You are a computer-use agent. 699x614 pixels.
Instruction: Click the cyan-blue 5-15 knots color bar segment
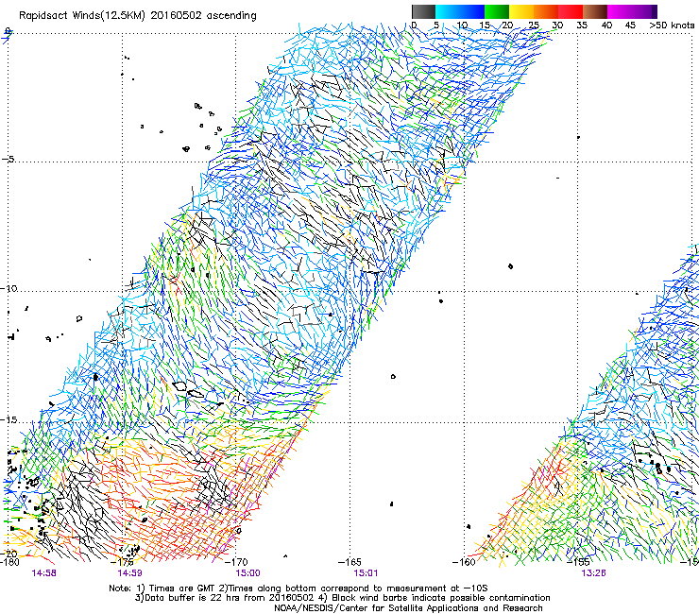pyautogui.click(x=460, y=11)
